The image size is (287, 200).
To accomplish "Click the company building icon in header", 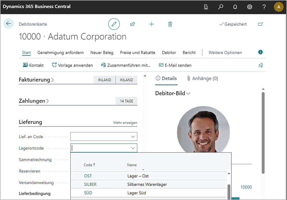I will tap(206, 7).
